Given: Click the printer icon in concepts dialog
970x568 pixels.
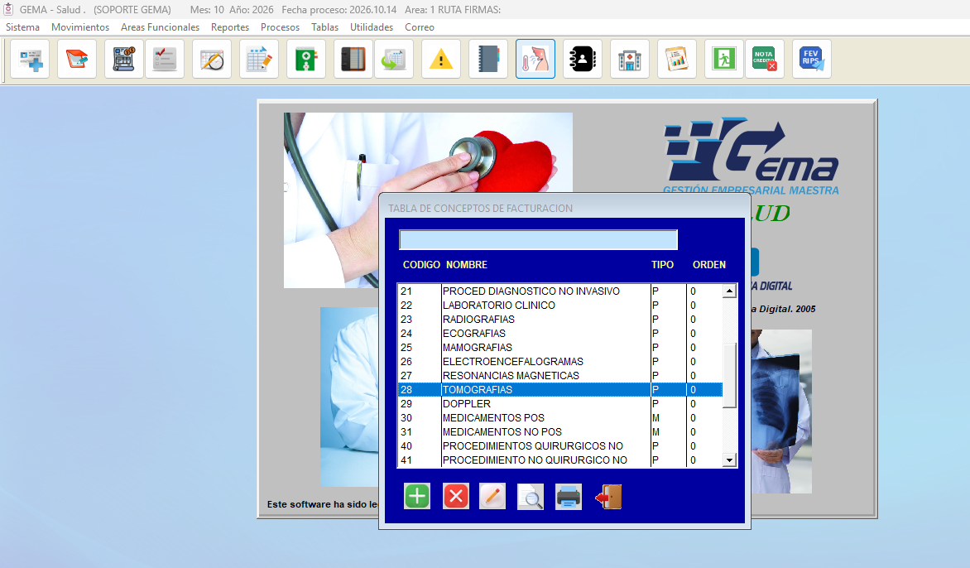Looking at the screenshot, I should click(569, 496).
